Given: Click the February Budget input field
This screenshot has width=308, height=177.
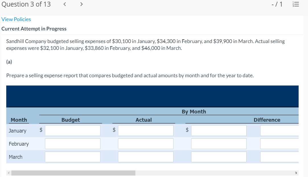Looking at the screenshot, I should (73, 144).
